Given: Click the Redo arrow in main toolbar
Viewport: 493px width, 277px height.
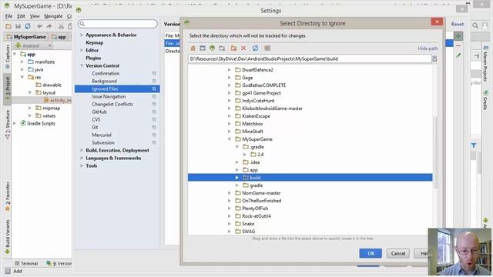Looking at the screenshot, I should [x=49, y=26].
